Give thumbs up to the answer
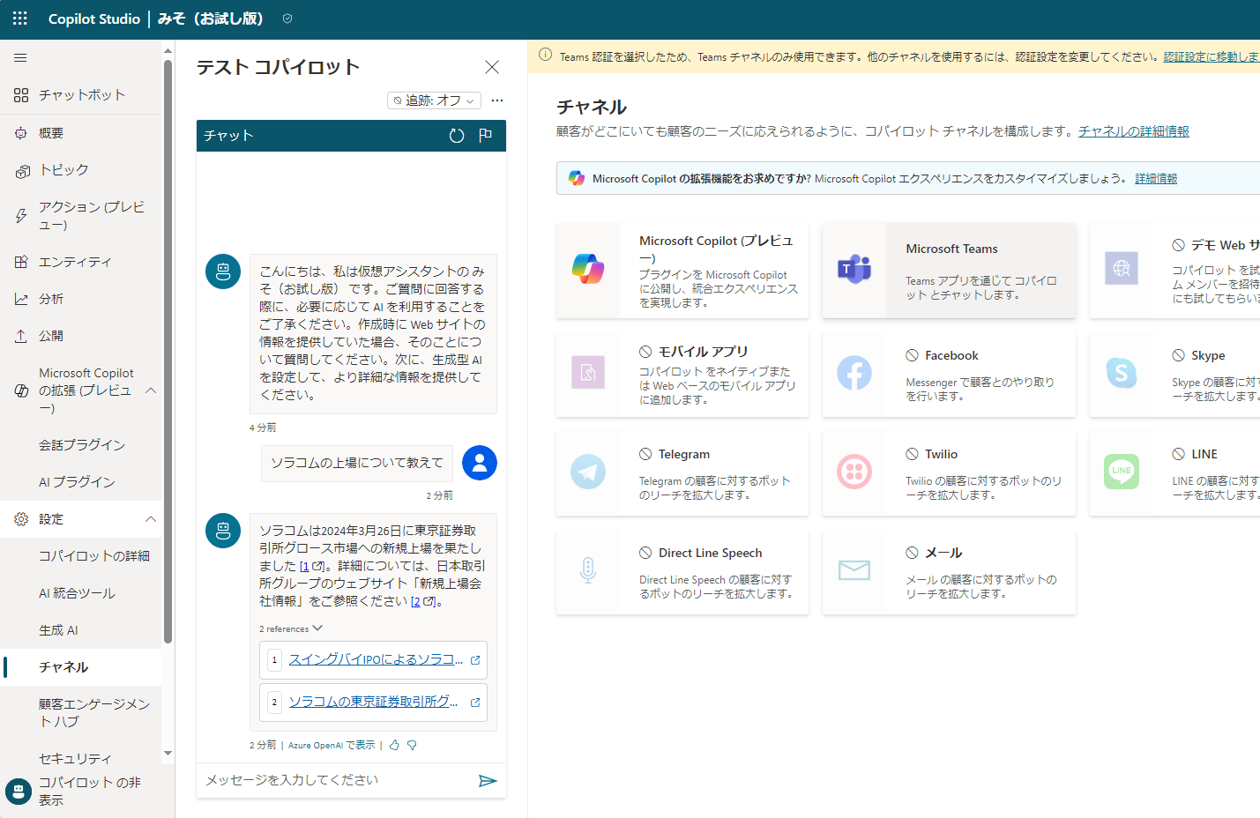Image resolution: width=1260 pixels, height=818 pixels. [394, 745]
